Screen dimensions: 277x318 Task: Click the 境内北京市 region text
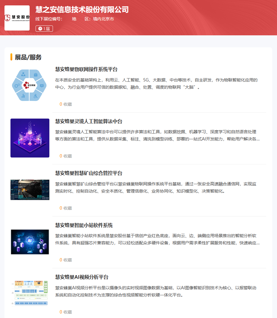pyautogui.click(x=103, y=19)
